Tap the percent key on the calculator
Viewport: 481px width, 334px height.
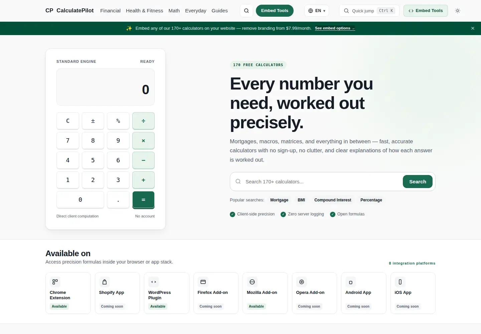[x=118, y=121]
